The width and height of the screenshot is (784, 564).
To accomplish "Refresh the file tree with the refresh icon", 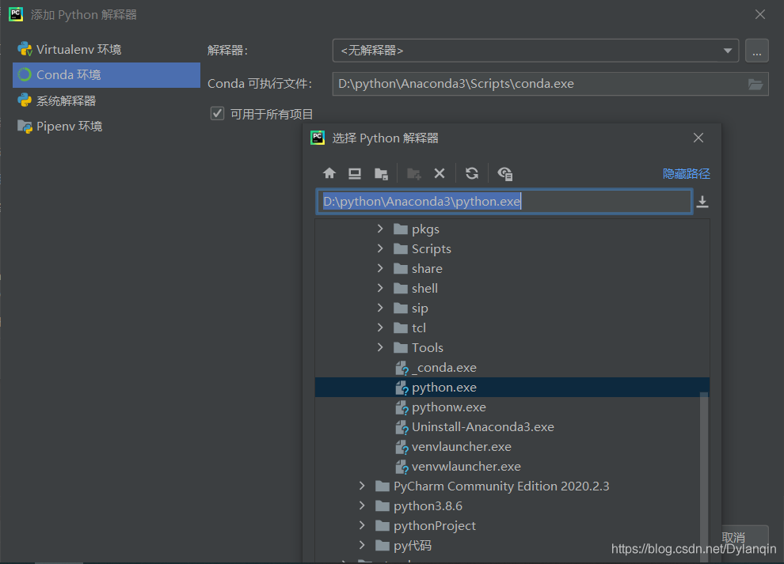I will [472, 174].
